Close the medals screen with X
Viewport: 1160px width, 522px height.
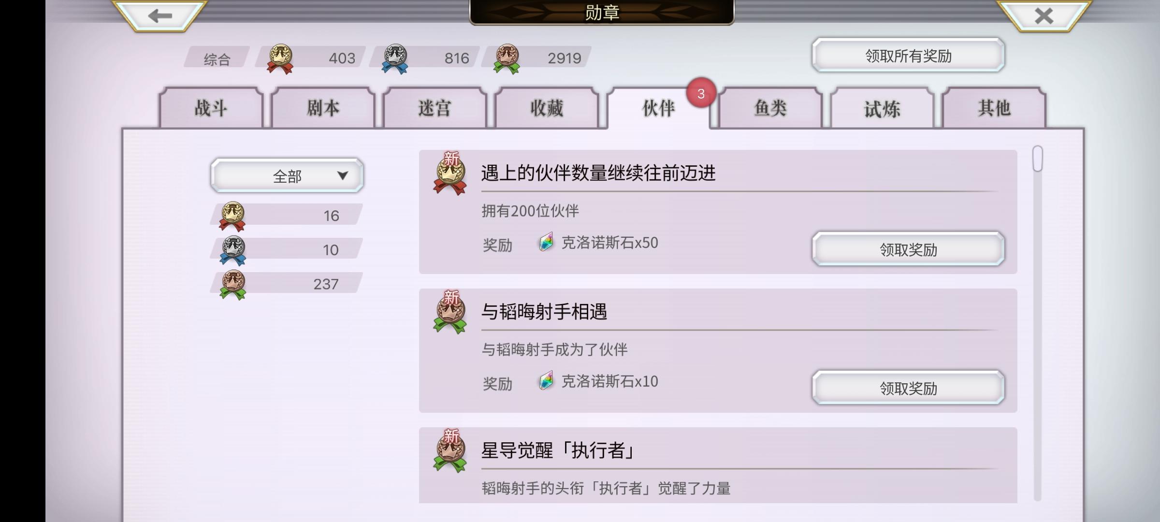pos(1044,16)
